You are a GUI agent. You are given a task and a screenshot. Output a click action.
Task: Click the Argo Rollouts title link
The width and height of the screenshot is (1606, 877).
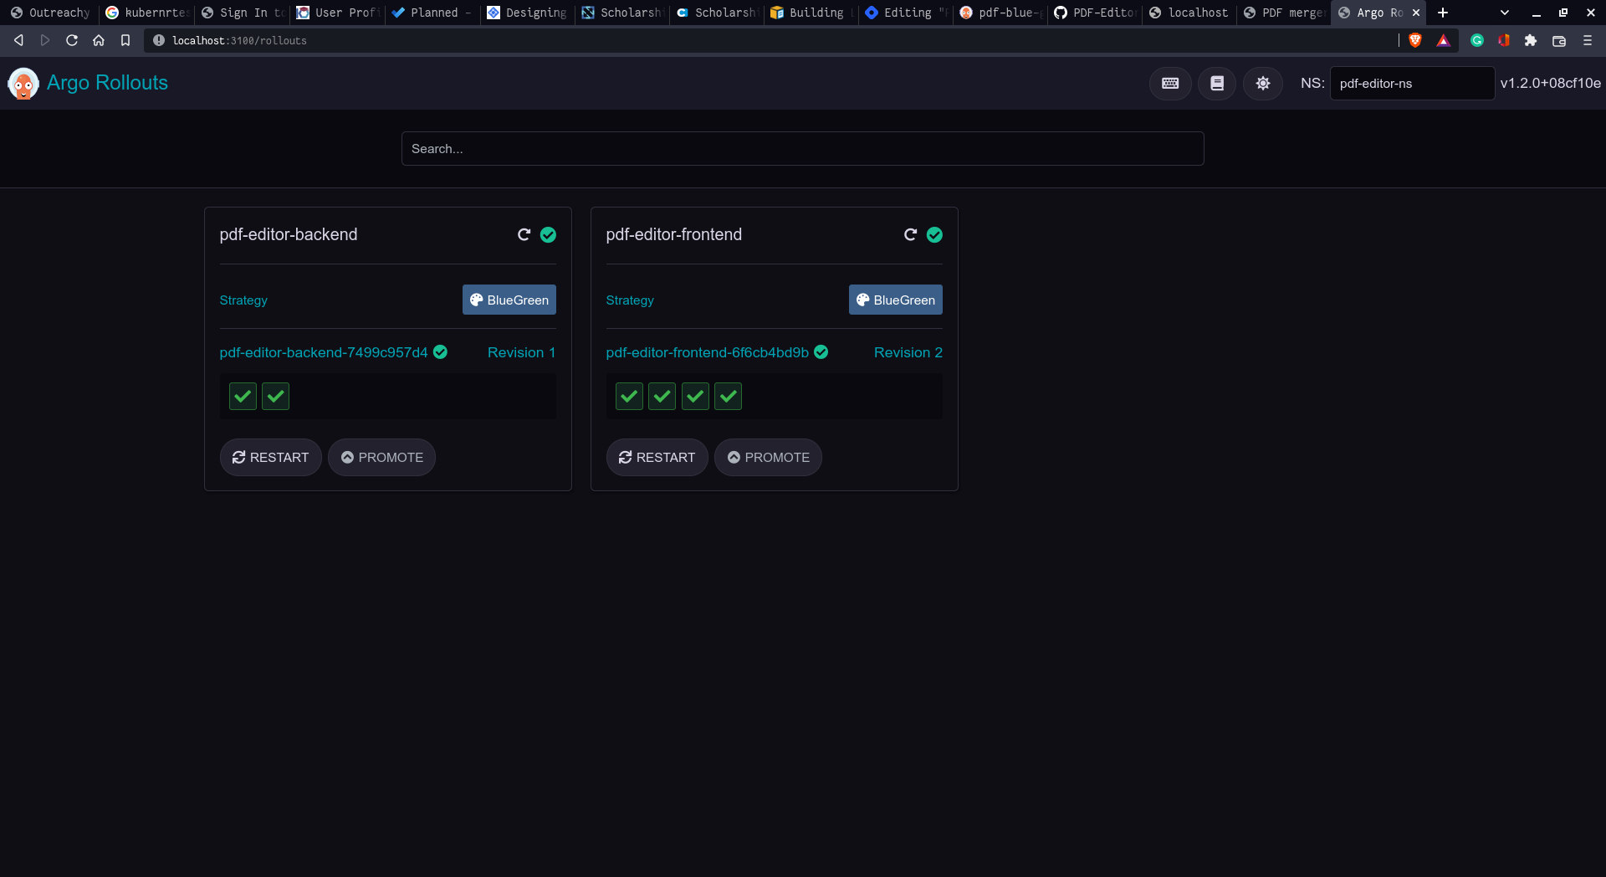click(x=108, y=83)
